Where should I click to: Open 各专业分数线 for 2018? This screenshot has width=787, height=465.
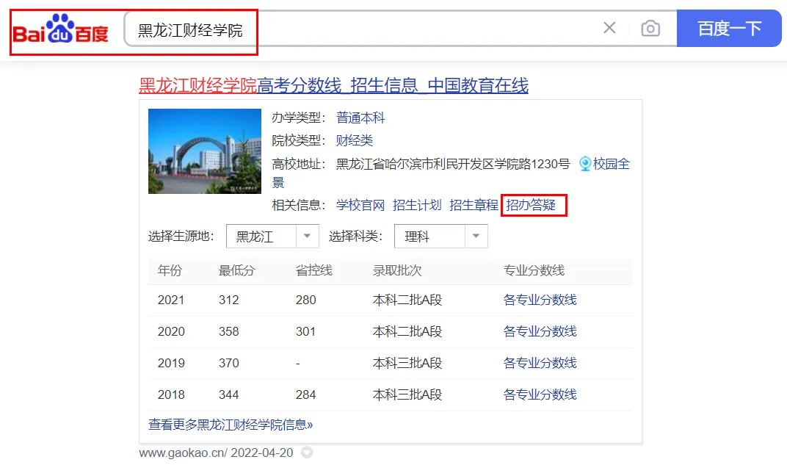click(x=540, y=394)
